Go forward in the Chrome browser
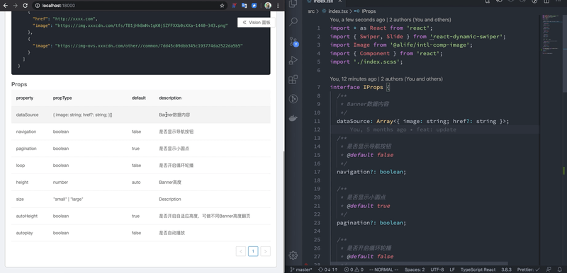Viewport: 567px width, 273px height. (x=15, y=6)
